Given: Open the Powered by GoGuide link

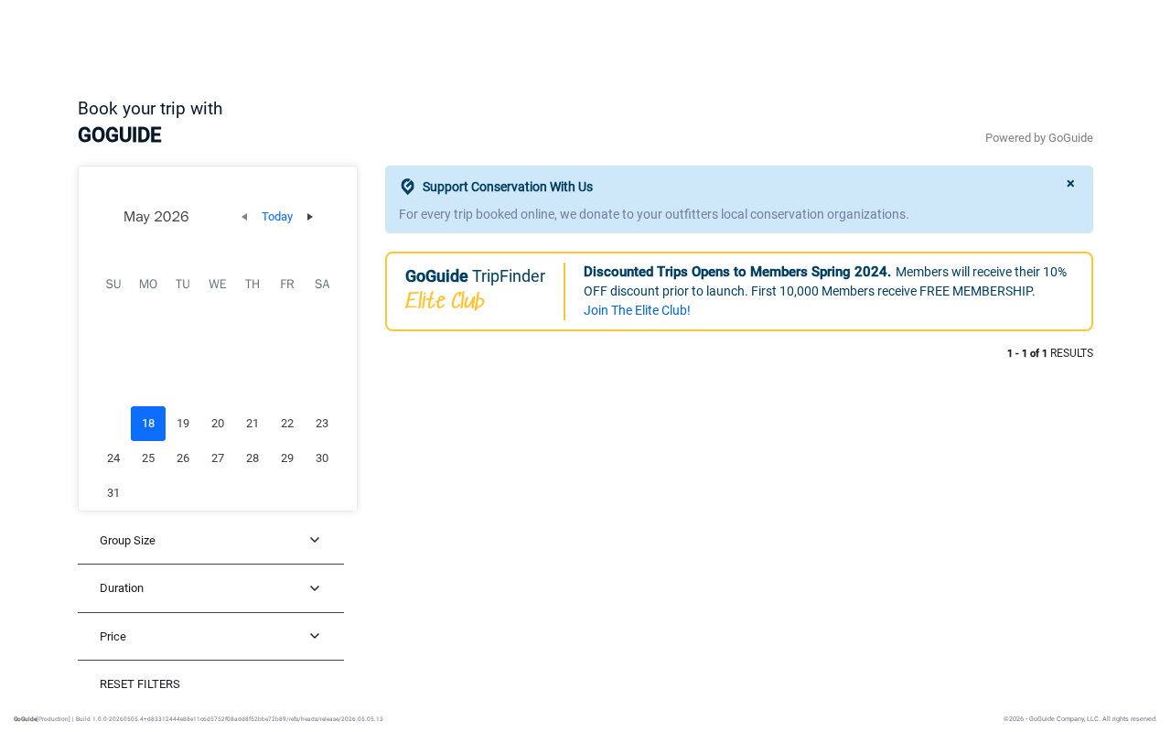Looking at the screenshot, I should pos(1039,138).
